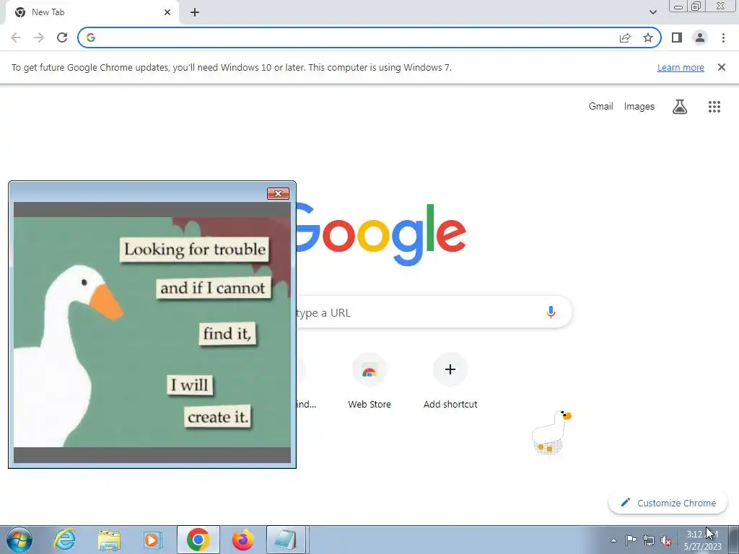Image resolution: width=739 pixels, height=554 pixels.
Task: Open the taskbar clock and date
Action: point(702,540)
